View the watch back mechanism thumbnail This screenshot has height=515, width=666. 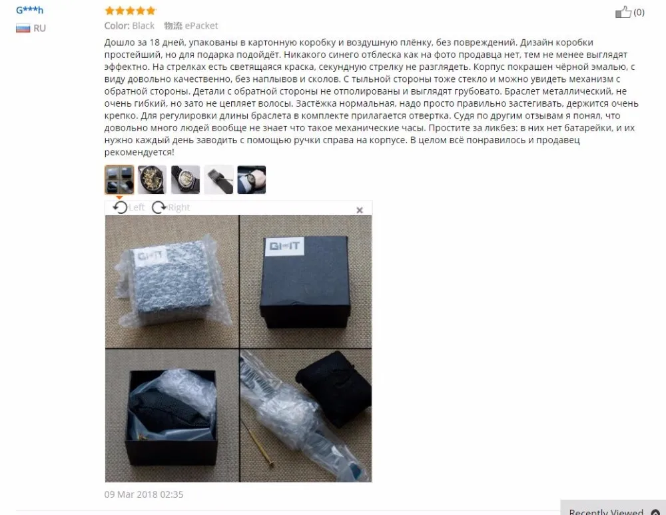[x=185, y=180]
